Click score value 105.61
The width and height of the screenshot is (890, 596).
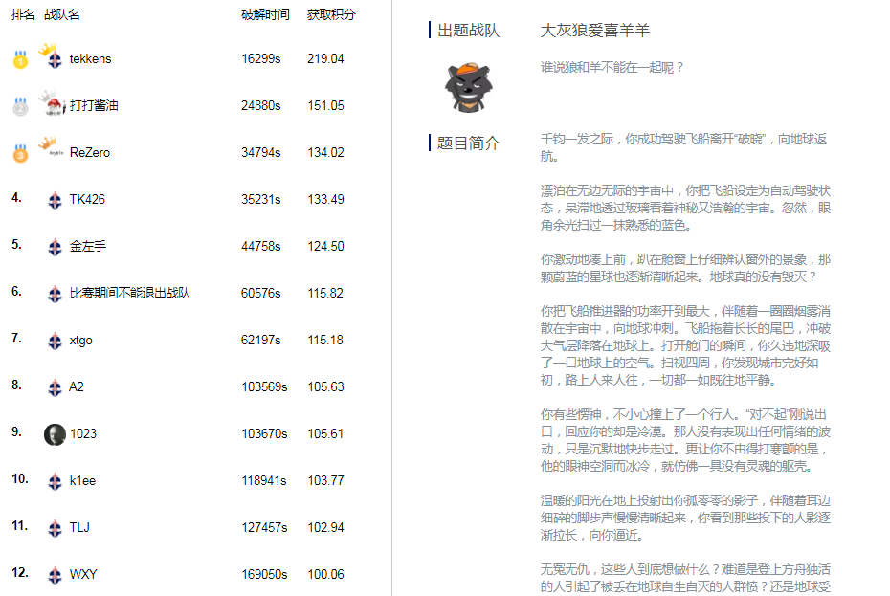click(x=325, y=433)
